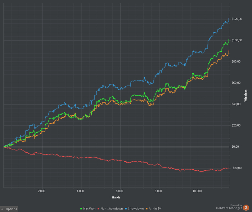Image resolution: width=252 pixels, height=212 pixels.
Task: Click the 8 000 hands axis label
Action: pos(158,191)
